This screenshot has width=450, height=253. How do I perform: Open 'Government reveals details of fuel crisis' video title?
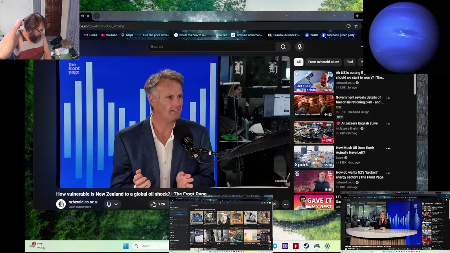point(359,100)
